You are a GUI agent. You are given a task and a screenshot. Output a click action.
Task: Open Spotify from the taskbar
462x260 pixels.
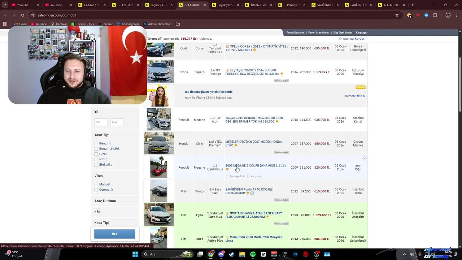(x=253, y=254)
